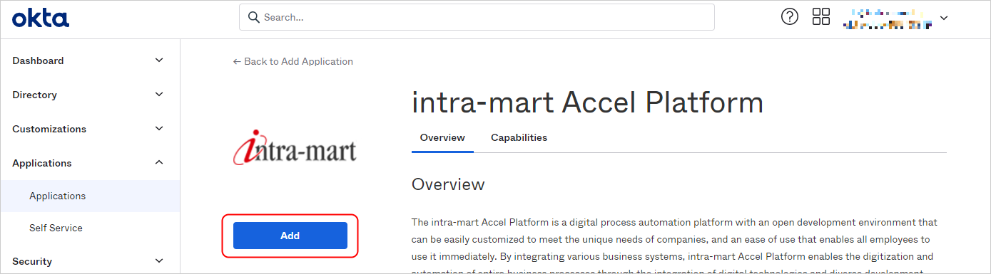Click the search magnifier icon
This screenshot has height=274, width=991.
click(x=253, y=17)
